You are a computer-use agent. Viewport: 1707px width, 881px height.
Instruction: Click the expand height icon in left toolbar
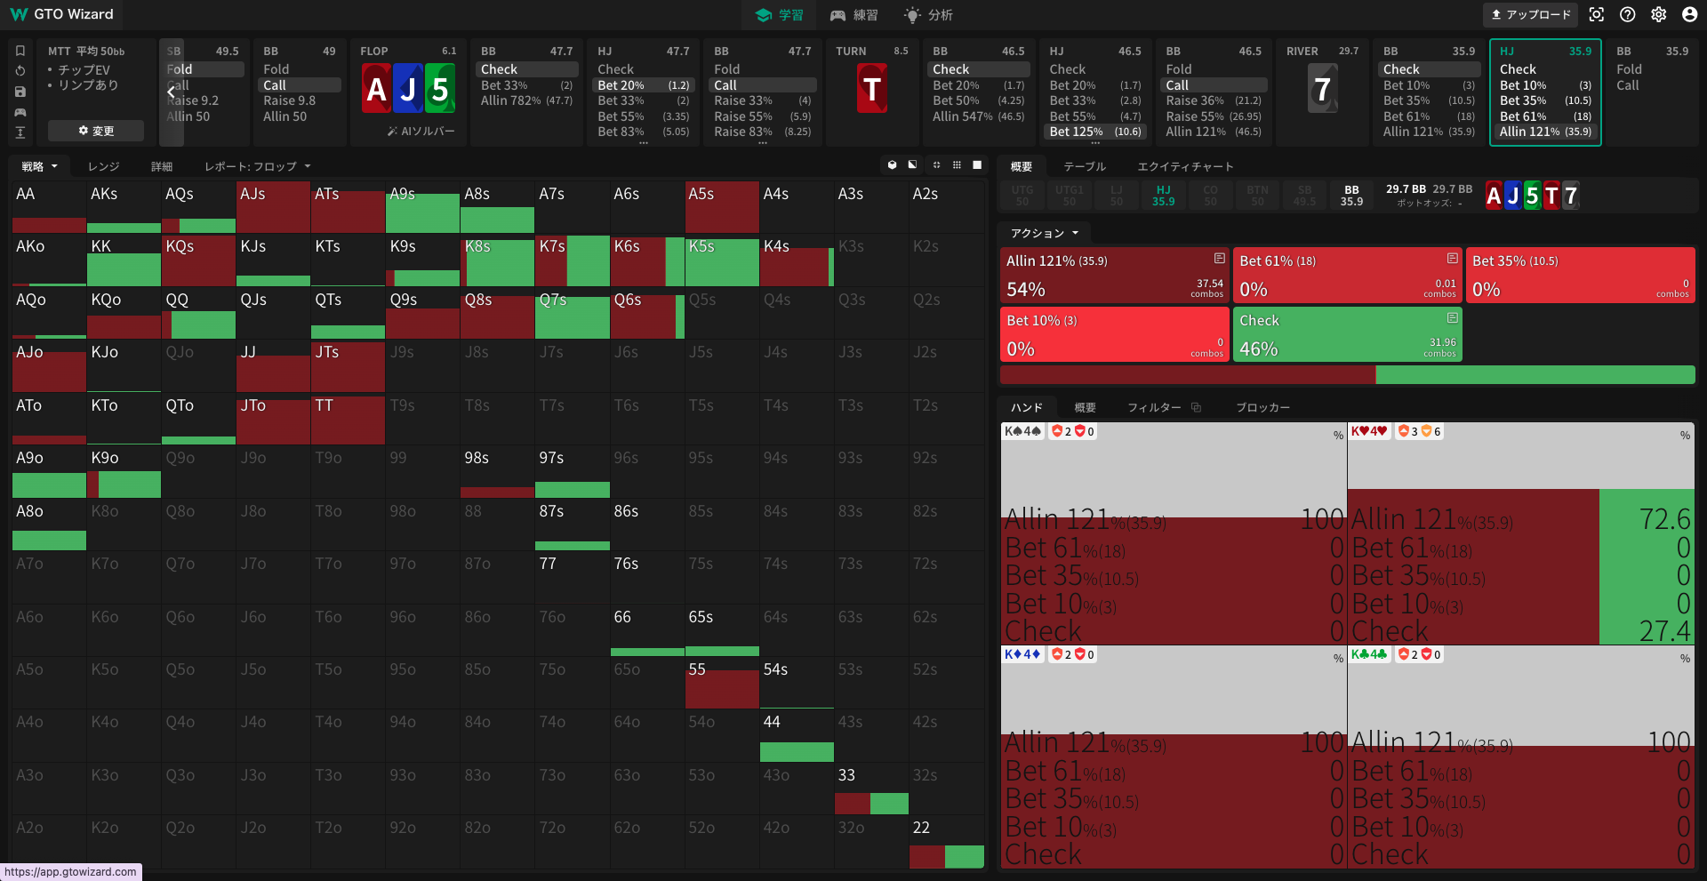[x=20, y=132]
